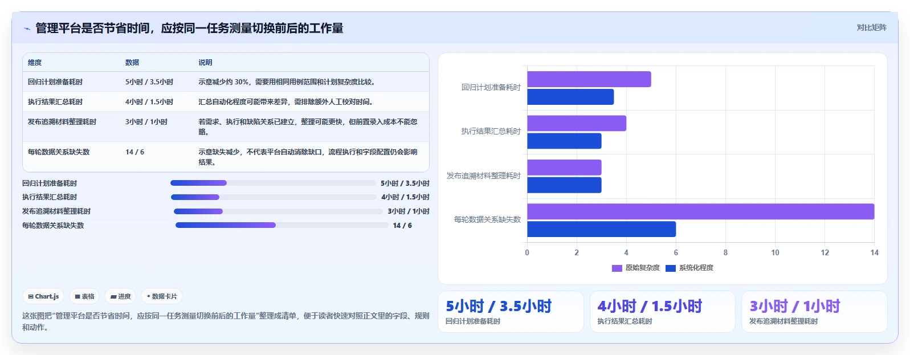Click the caption paragraph starting 这张图把

point(226,321)
